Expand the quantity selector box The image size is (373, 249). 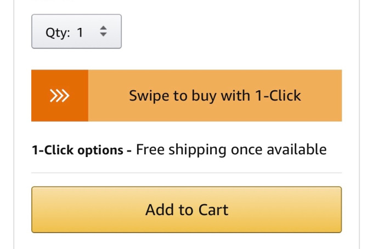click(76, 32)
